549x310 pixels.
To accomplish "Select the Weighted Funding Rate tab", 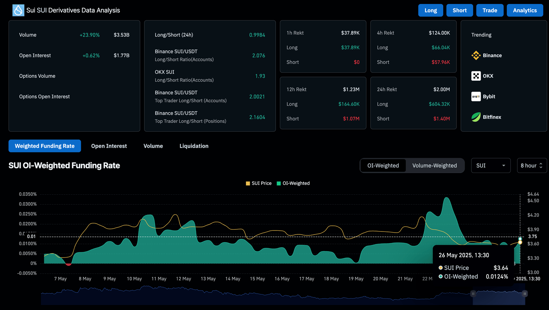I will [x=45, y=146].
